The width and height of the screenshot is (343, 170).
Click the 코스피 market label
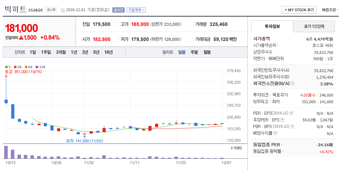(x=51, y=10)
